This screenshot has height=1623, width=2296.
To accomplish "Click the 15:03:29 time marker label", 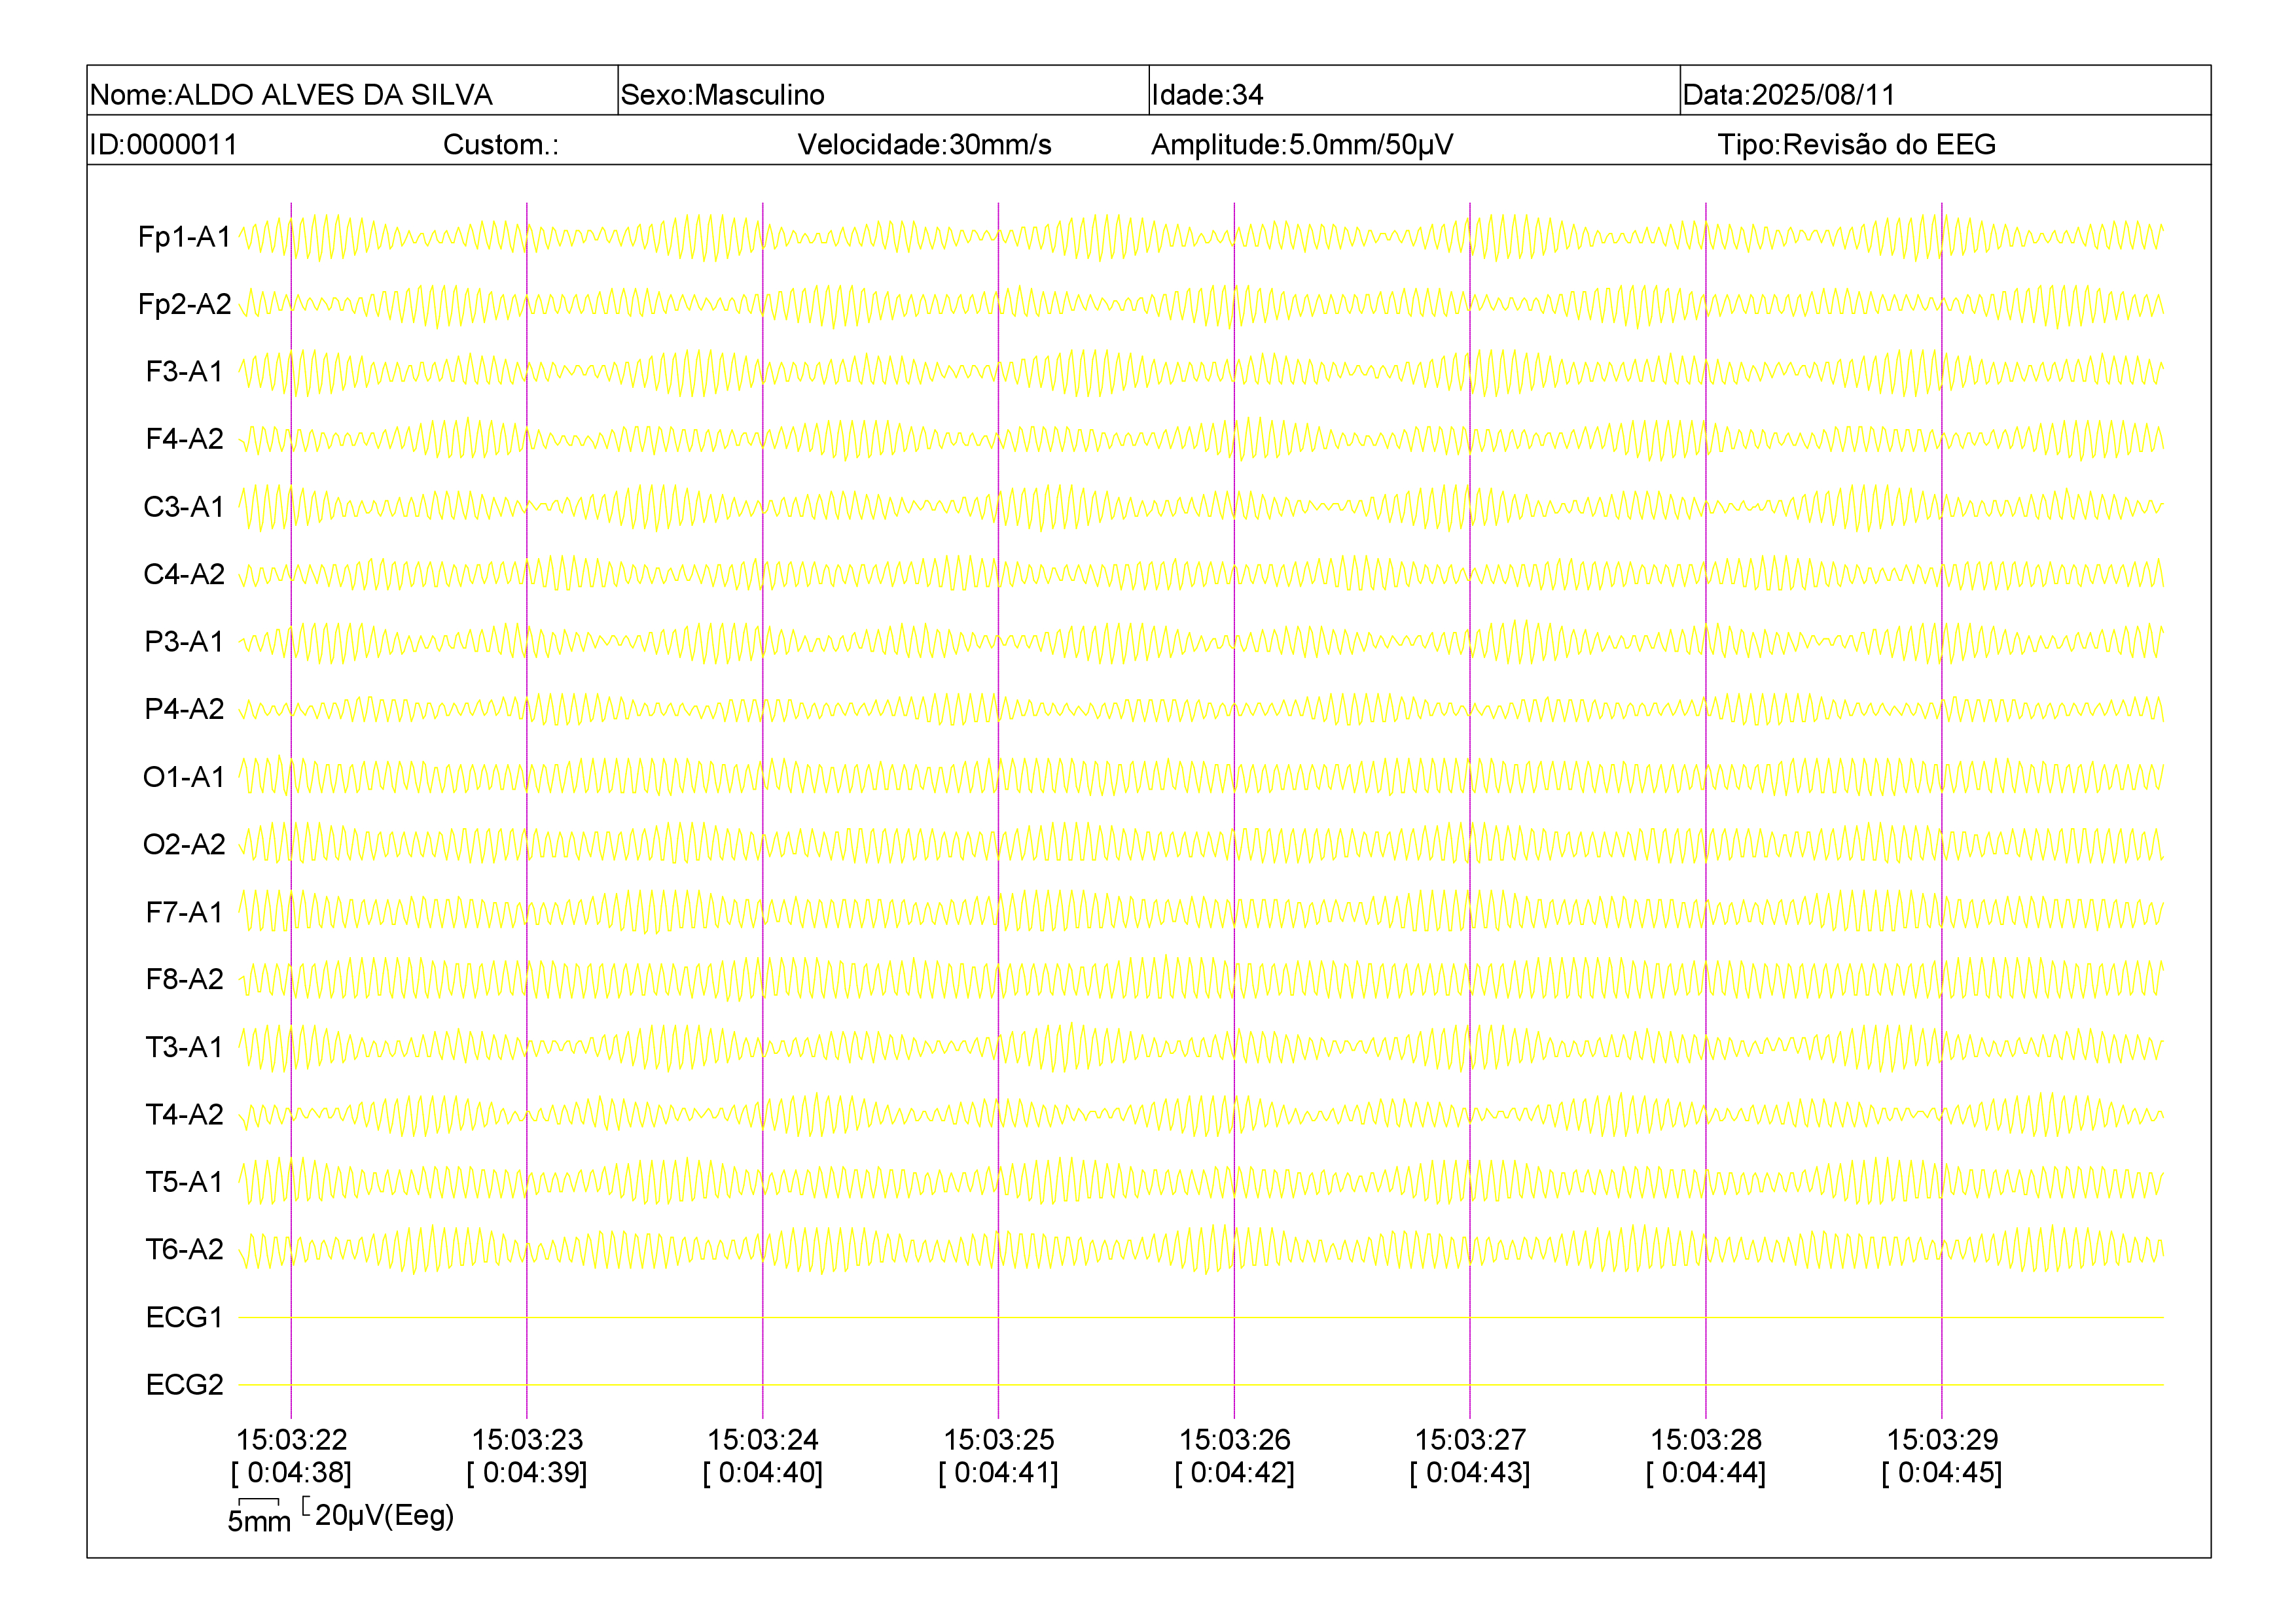I will tap(1942, 1440).
